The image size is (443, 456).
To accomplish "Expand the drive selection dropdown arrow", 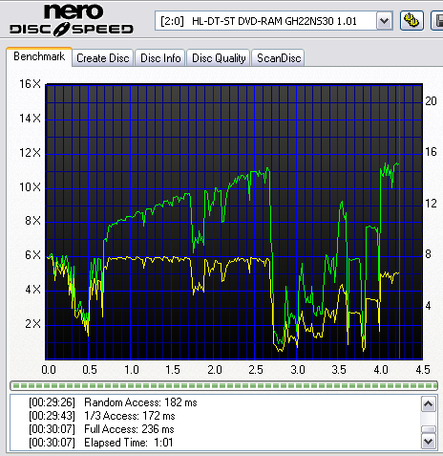I will [385, 21].
